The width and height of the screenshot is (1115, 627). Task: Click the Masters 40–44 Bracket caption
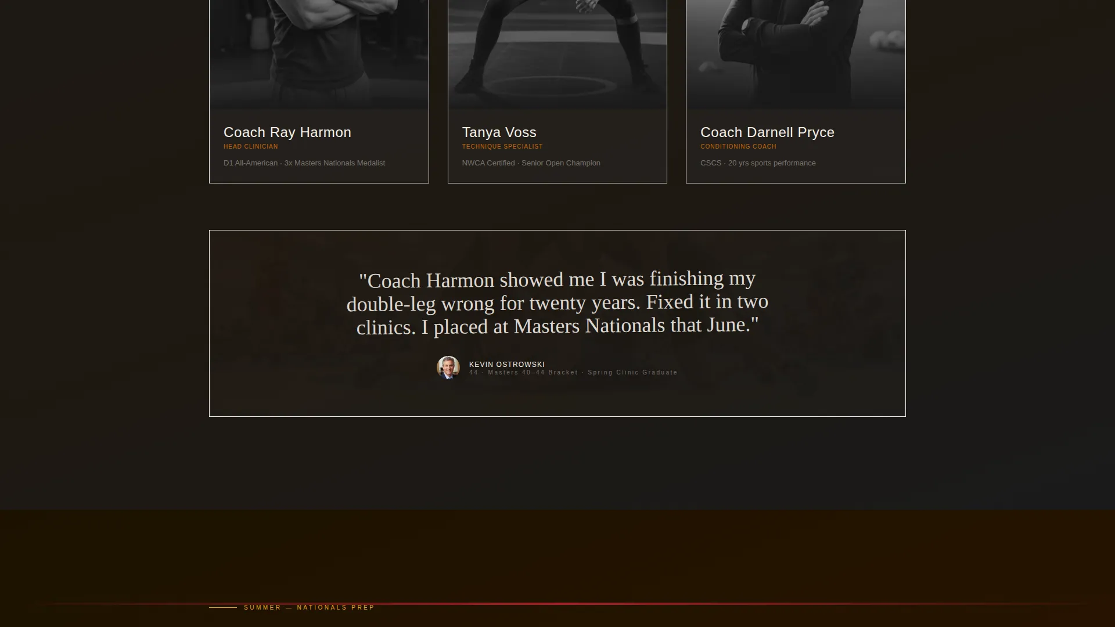tap(573, 373)
